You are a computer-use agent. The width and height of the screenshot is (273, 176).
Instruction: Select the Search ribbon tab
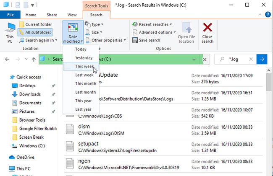tap(96, 15)
